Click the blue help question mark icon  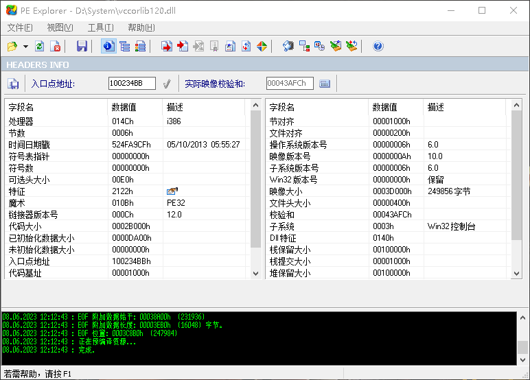click(378, 47)
